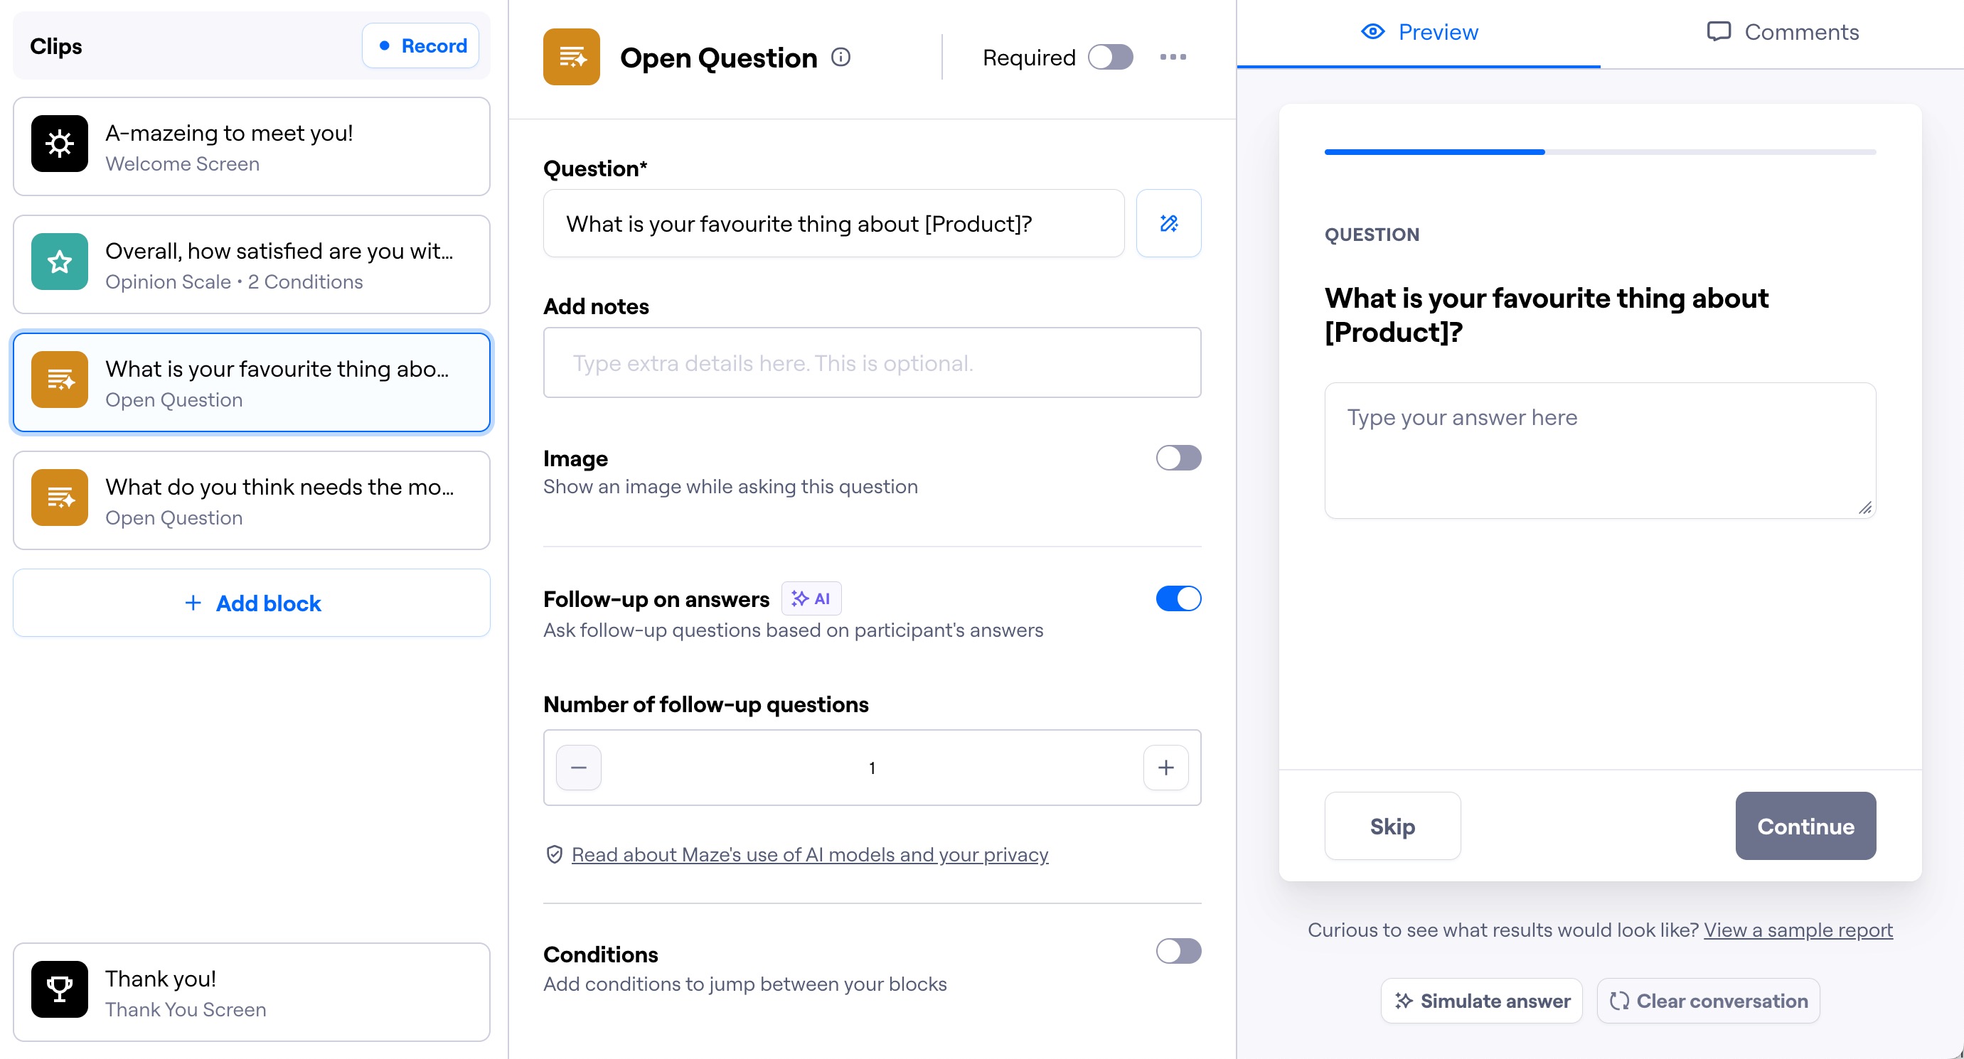Turn off Follow-up on answers toggle
Viewport: 1964px width, 1059px height.
click(1178, 599)
